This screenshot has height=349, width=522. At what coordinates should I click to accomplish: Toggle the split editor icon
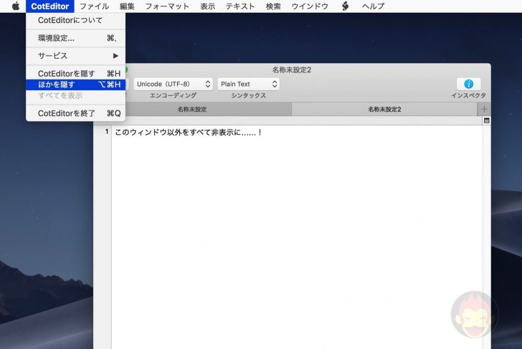coord(486,120)
